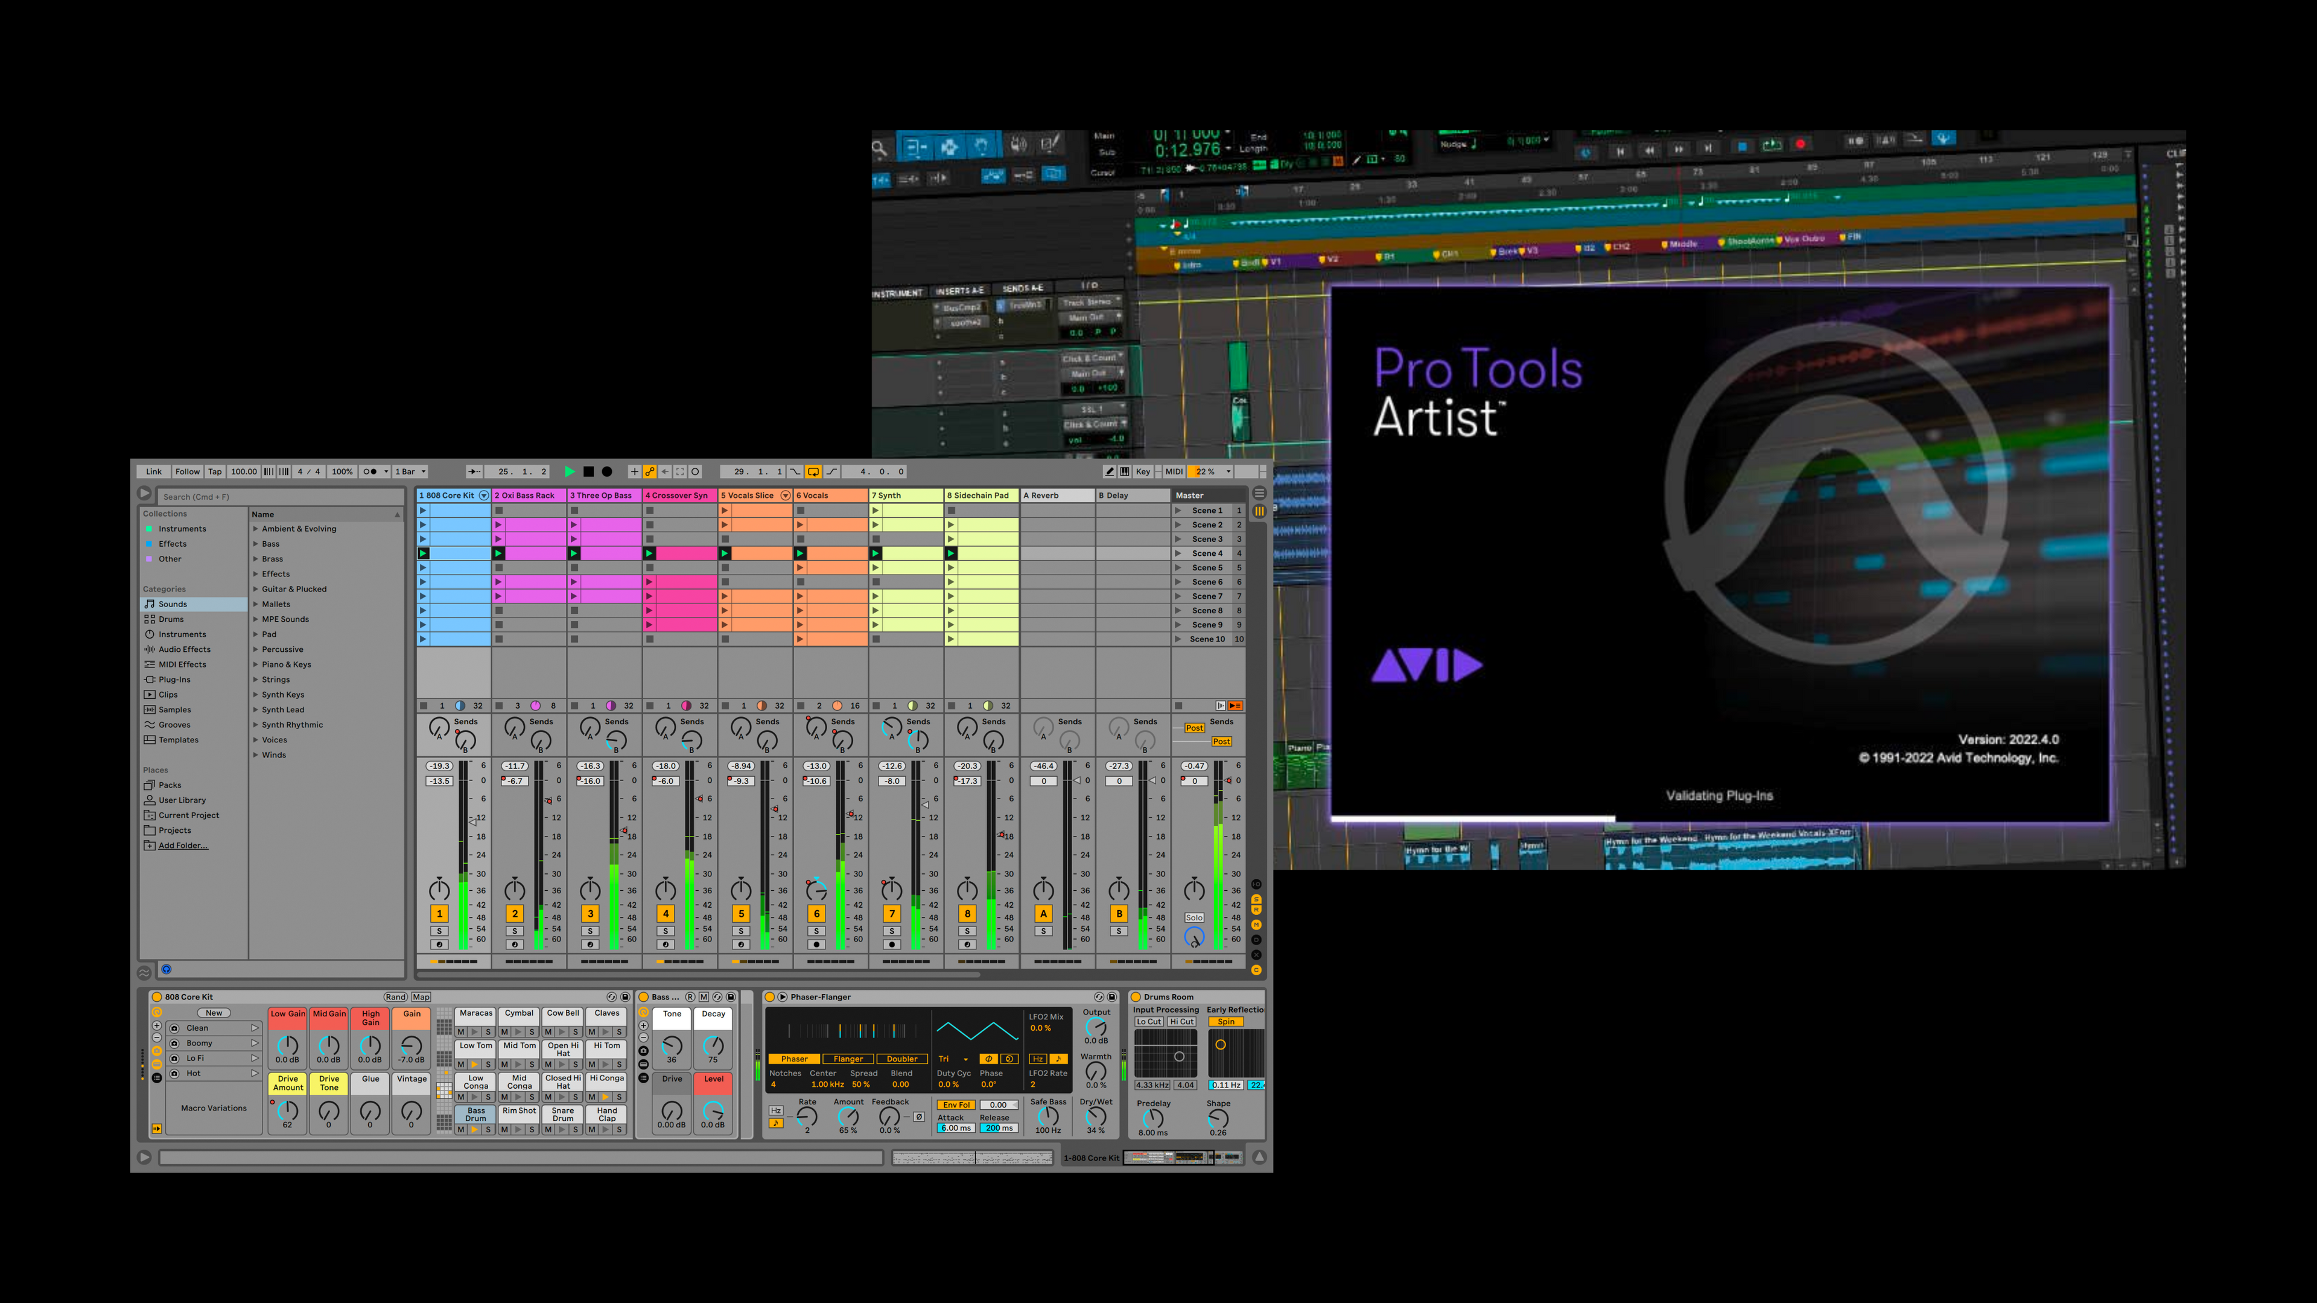Enable the punch-out switch icon
Image resolution: width=2317 pixels, height=1303 pixels.
point(832,471)
